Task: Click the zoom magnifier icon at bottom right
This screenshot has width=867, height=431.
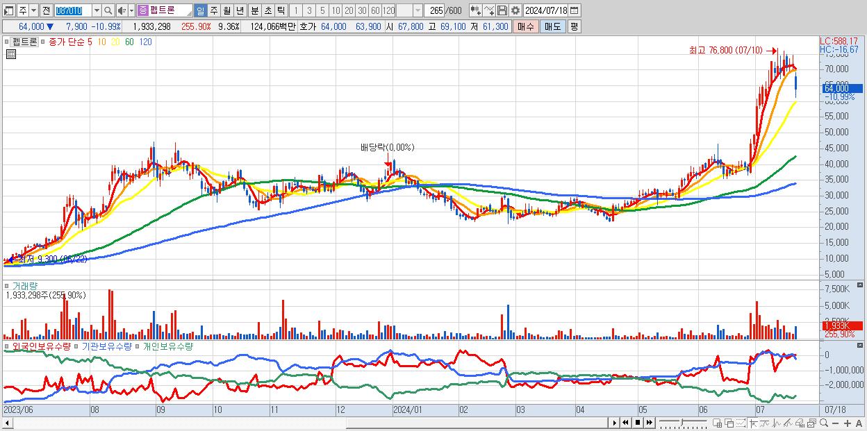Action: coord(824,423)
